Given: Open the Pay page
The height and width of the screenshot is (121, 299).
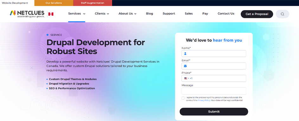Looking at the screenshot, I should pyautogui.click(x=205, y=14).
